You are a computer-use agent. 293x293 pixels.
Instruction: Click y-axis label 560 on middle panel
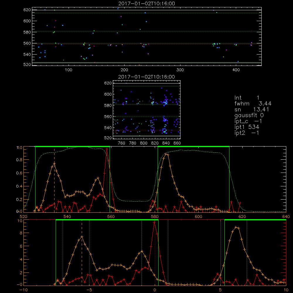pyautogui.click(x=108, y=117)
